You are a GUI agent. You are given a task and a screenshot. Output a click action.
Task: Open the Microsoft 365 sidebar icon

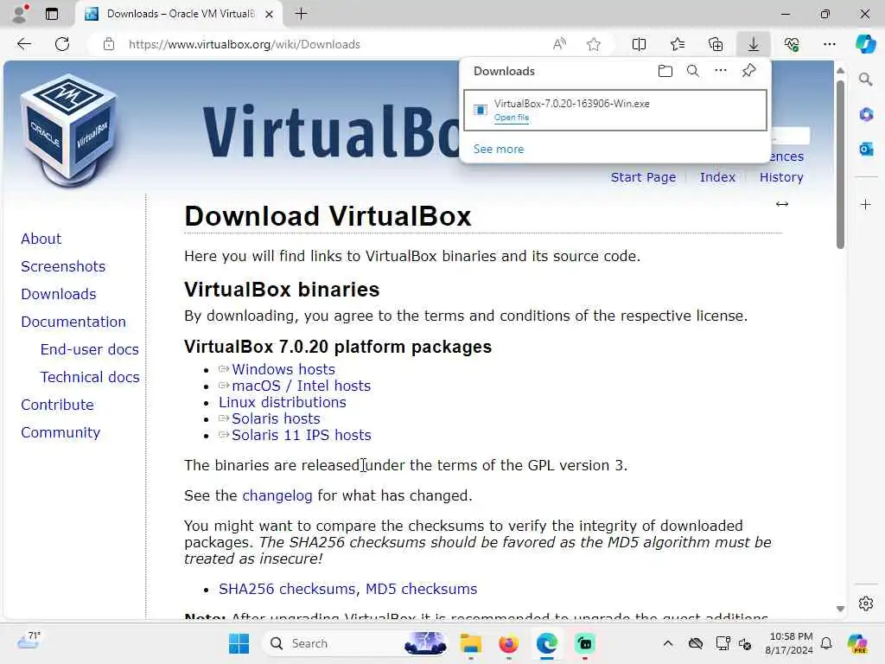(x=866, y=115)
